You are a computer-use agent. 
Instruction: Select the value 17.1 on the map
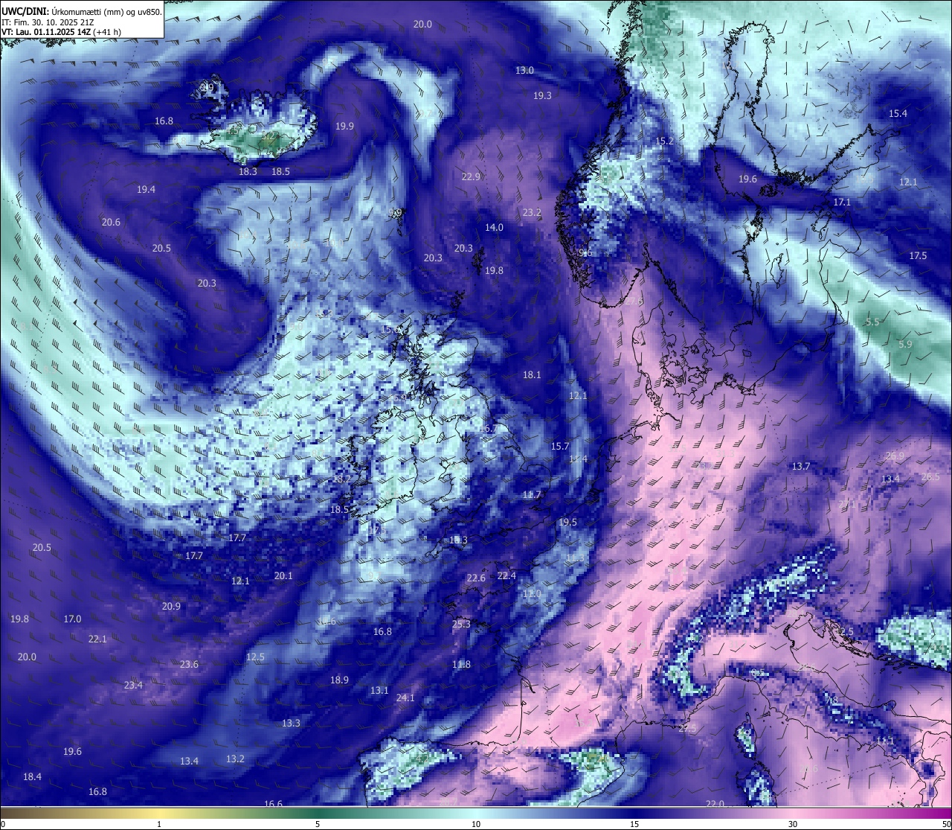tap(842, 202)
